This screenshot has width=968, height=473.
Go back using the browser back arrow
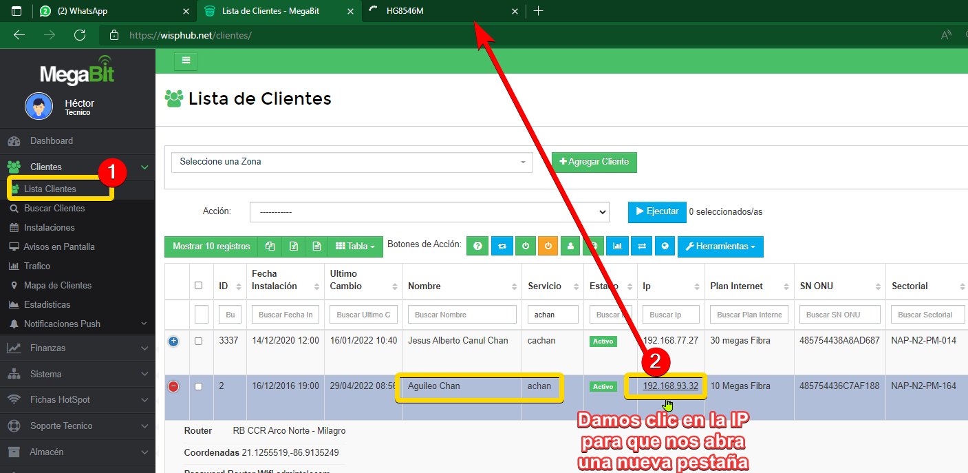point(19,34)
